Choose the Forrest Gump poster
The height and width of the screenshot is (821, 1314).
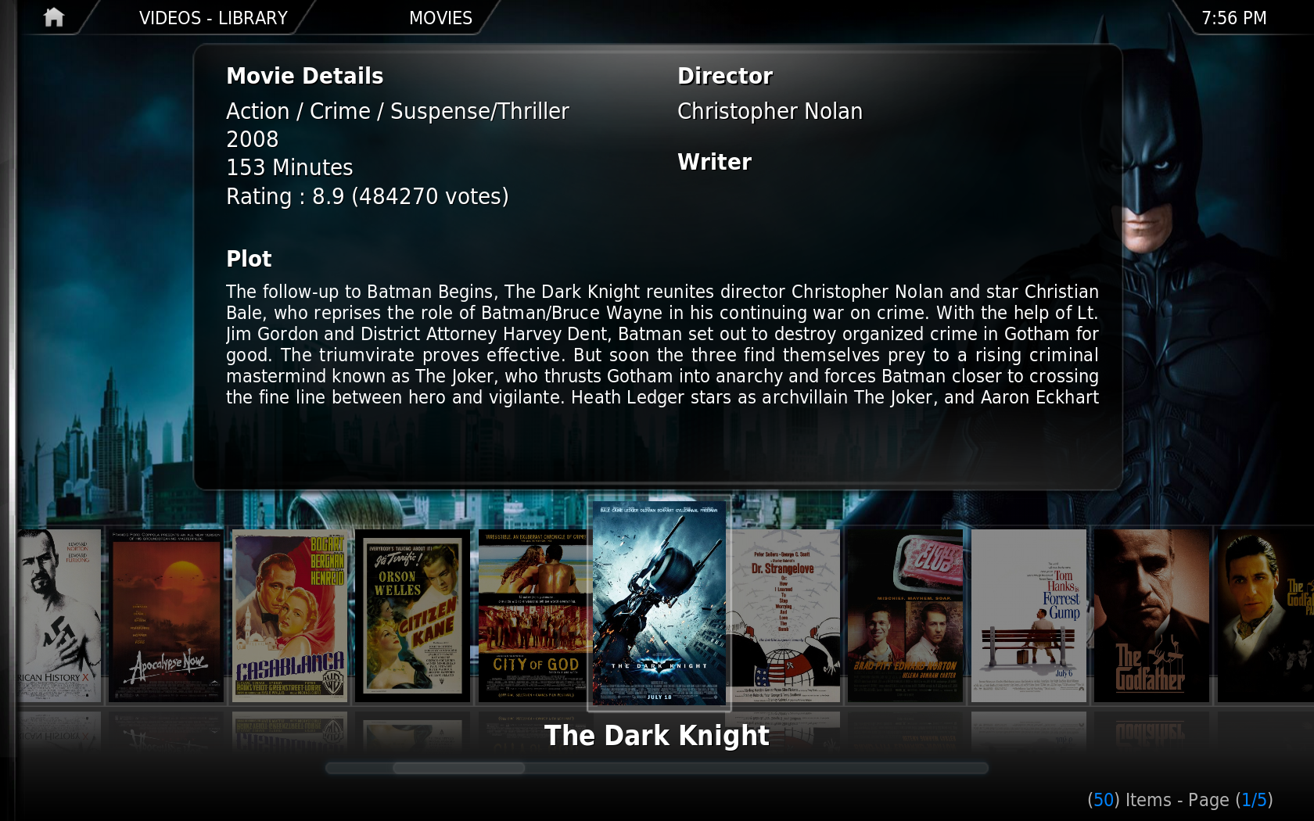coord(1029,615)
